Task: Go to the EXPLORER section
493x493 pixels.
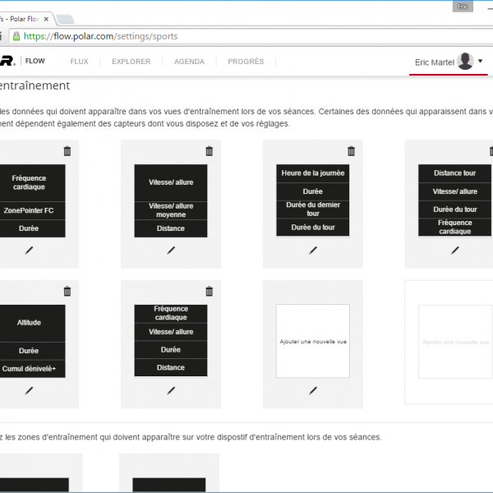Action: (131, 62)
